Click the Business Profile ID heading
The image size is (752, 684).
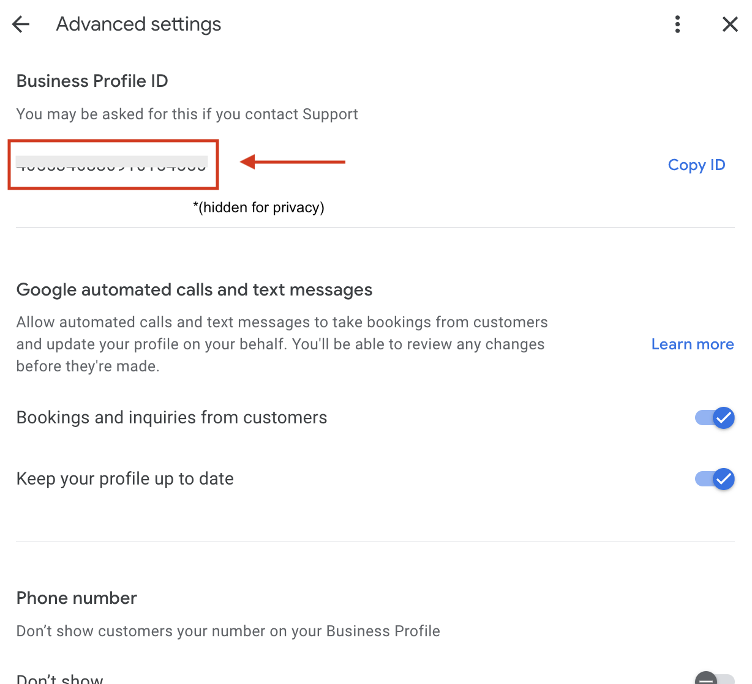point(92,81)
